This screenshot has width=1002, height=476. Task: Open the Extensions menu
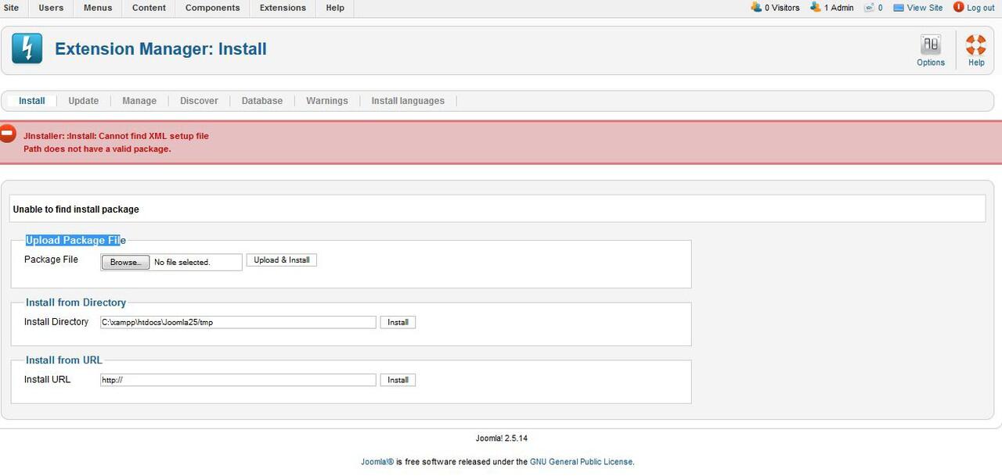click(x=283, y=8)
